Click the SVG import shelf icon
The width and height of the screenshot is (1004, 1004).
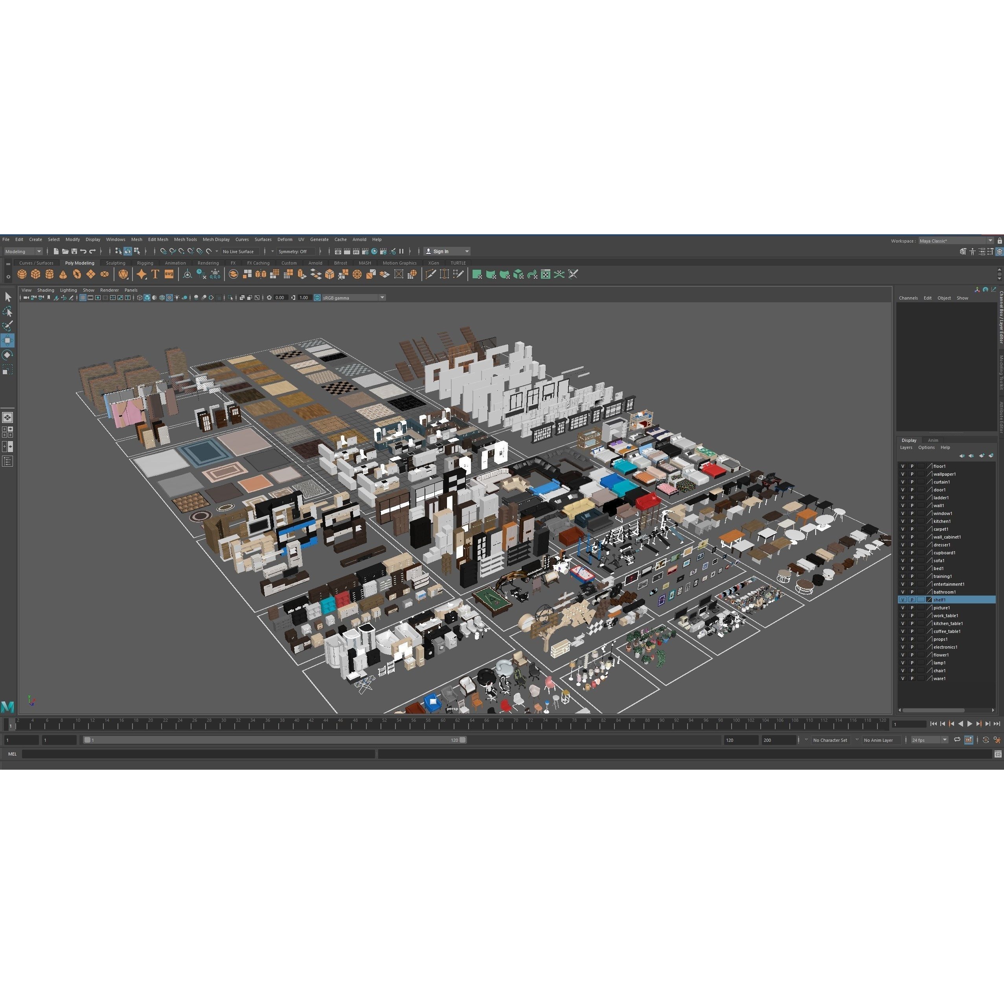pos(169,274)
